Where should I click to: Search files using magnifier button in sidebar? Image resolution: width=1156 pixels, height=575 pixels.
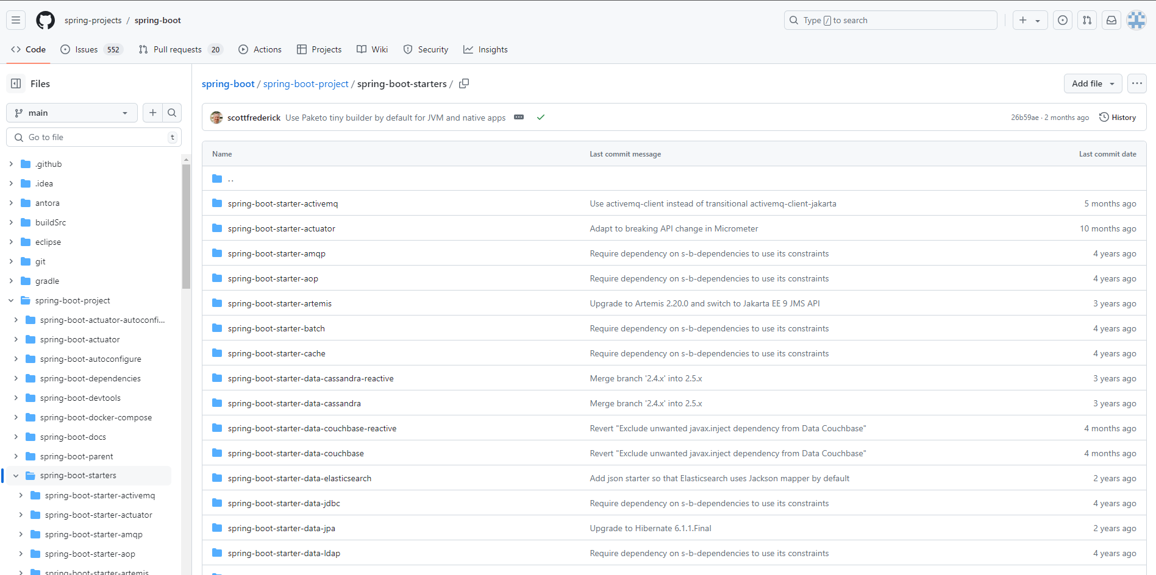(x=172, y=113)
